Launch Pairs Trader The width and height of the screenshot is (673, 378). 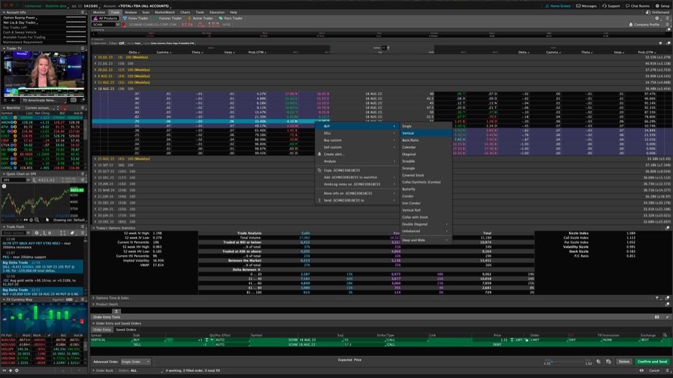(229, 18)
